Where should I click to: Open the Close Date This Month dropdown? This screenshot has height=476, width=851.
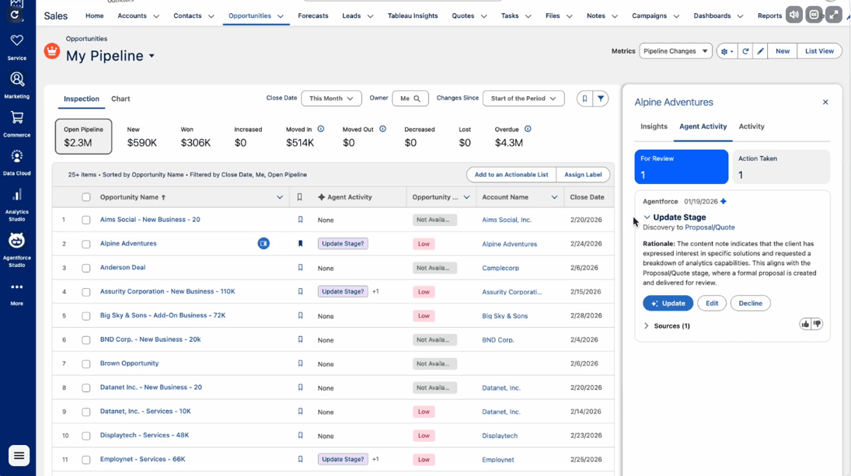point(331,99)
